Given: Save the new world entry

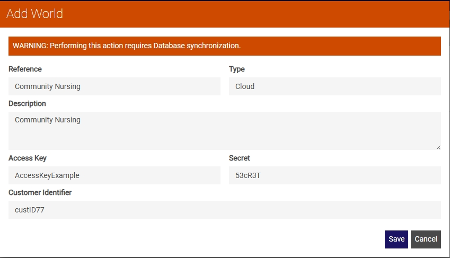Looking at the screenshot, I should click(x=396, y=239).
